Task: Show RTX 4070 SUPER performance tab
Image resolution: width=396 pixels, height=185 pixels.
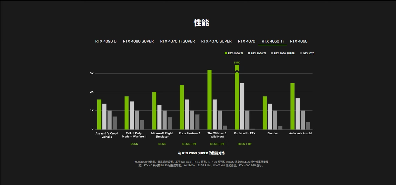Action: (x=216, y=41)
